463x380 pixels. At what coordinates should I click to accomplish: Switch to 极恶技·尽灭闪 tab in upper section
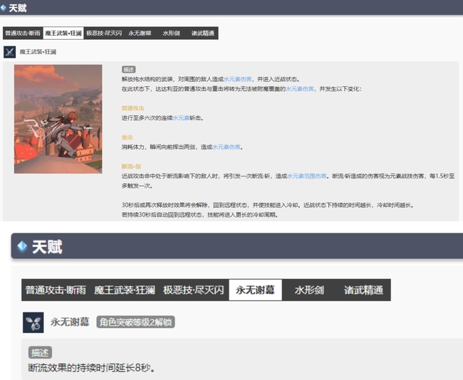tap(104, 33)
